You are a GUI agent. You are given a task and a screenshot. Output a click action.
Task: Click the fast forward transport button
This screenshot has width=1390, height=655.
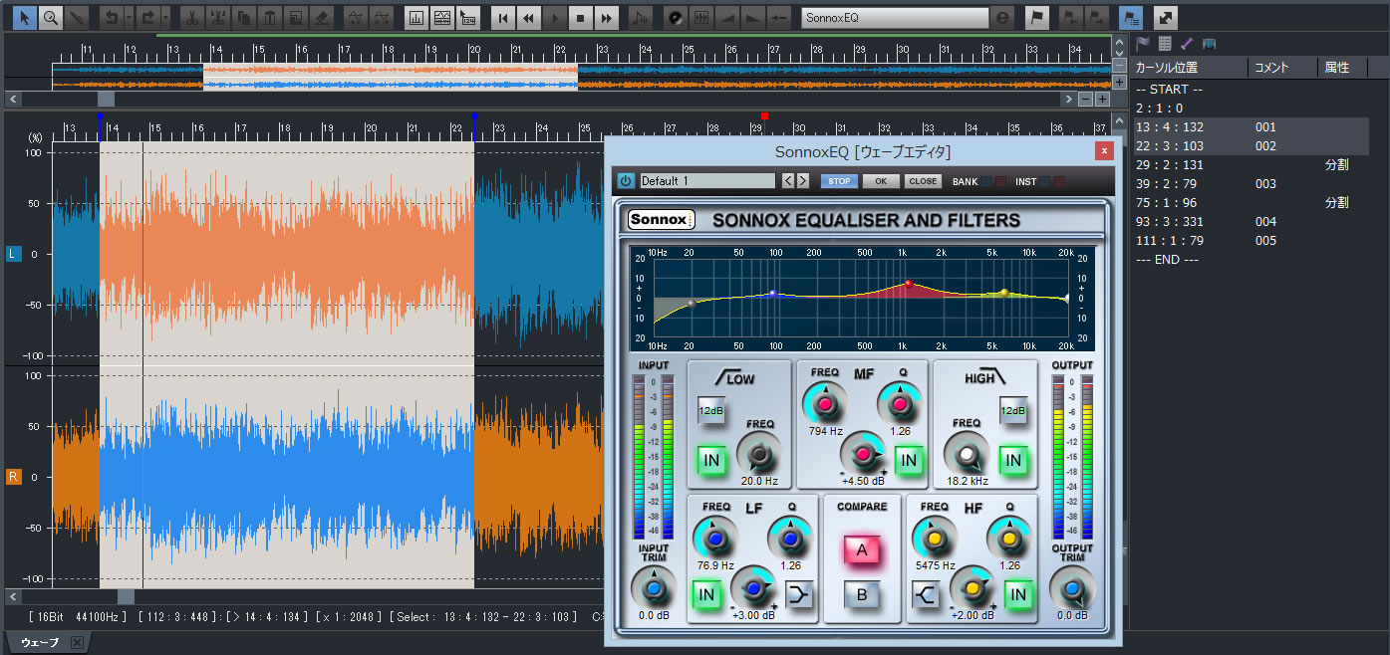coord(605,18)
